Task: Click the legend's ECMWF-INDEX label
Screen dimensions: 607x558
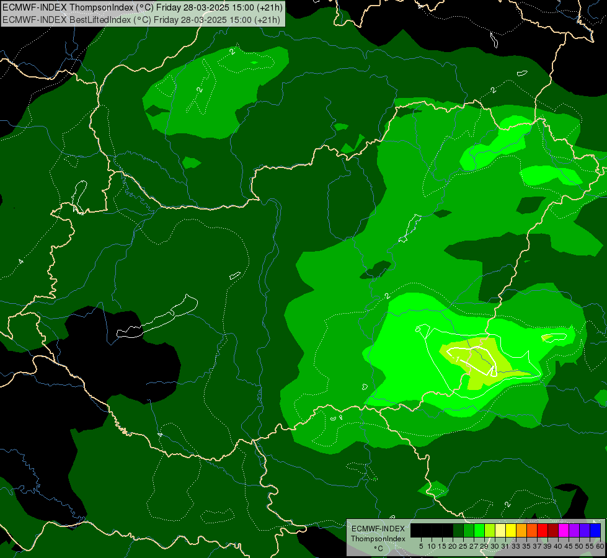Action: tap(378, 529)
